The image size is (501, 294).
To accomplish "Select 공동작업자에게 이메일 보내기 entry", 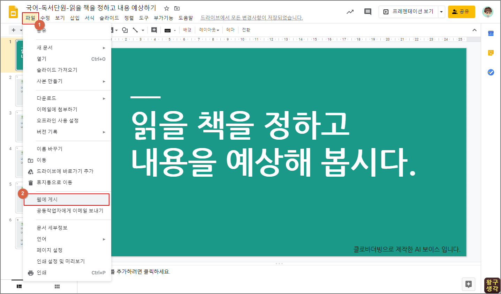I will (67, 211).
